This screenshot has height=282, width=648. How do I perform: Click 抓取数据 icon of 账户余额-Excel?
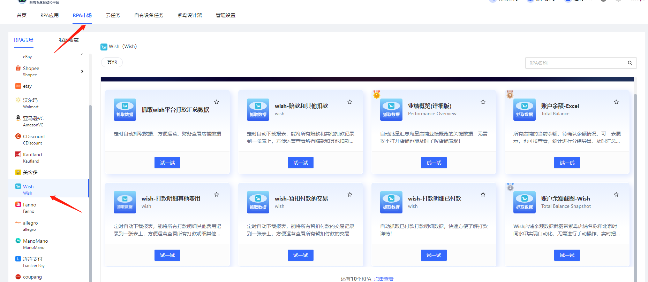point(525,110)
